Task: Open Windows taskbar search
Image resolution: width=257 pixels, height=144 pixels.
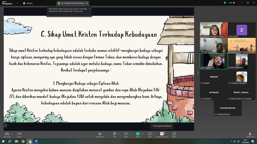Action: 10,141
